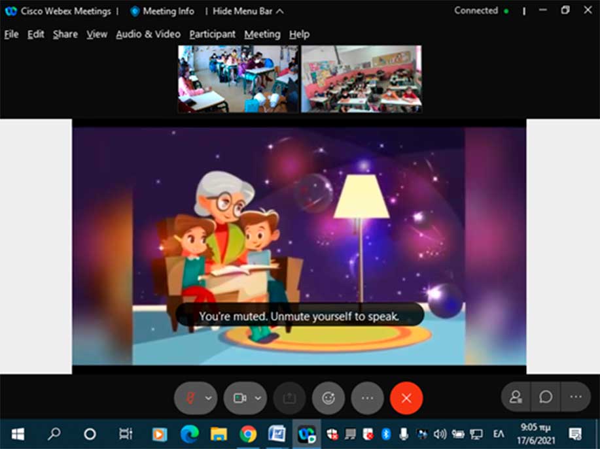This screenshot has width=600, height=449.
Task: Click the Bluetooth tray icon
Action: pos(386,434)
